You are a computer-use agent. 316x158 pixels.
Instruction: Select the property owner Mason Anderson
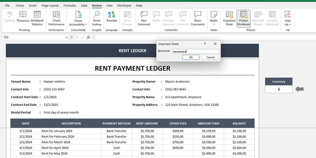click(178, 82)
